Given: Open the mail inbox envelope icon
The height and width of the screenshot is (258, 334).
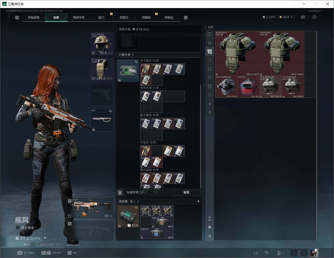Looking at the screenshot, I should tap(303, 17).
